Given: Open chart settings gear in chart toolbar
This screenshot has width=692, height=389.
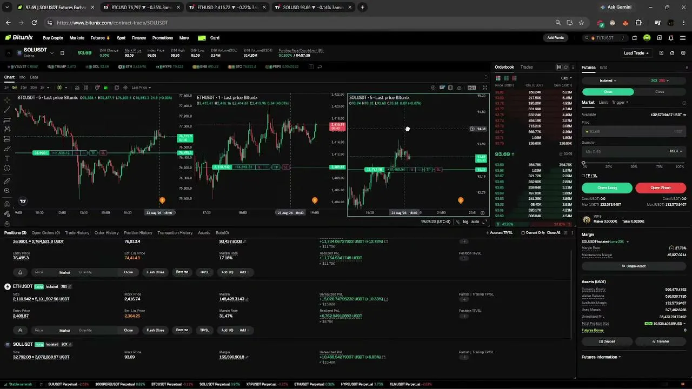Looking at the screenshot, I should coord(125,88).
